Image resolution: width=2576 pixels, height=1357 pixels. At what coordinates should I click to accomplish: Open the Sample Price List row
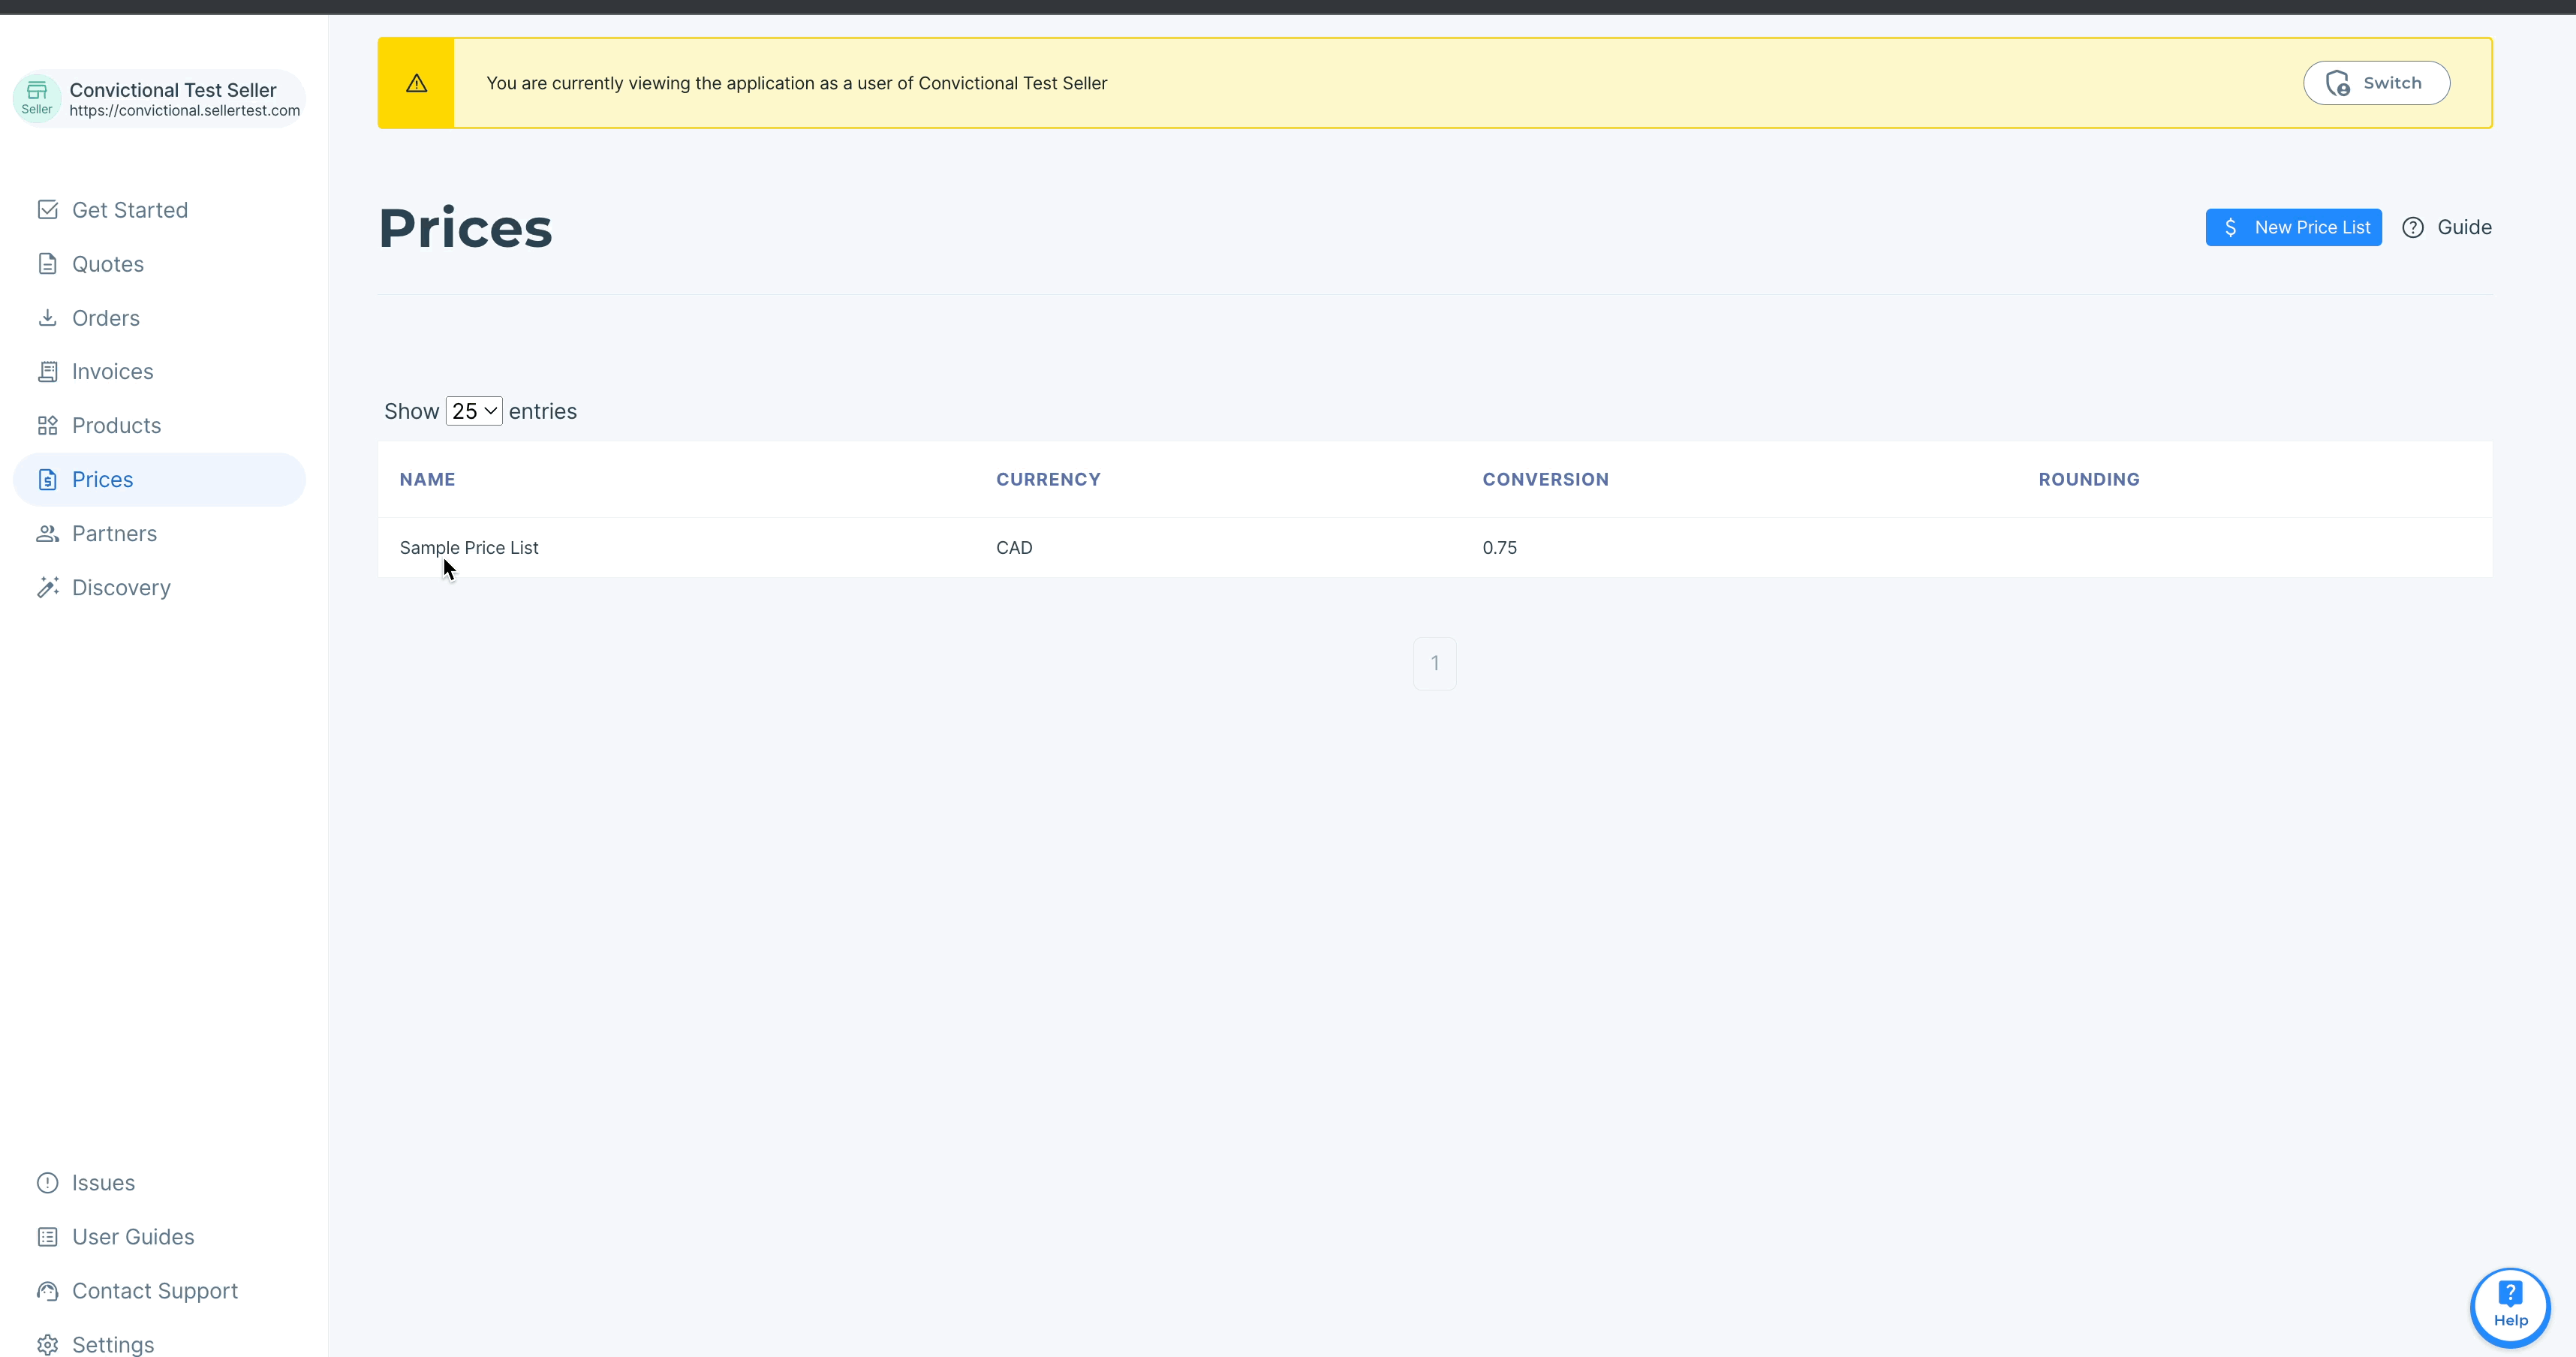pos(1434,548)
